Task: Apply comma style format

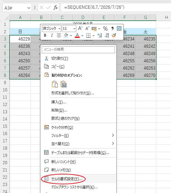Action: click(x=112, y=29)
